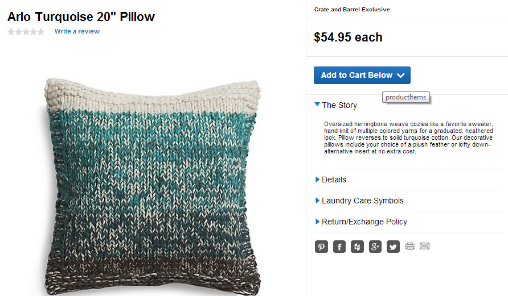Viewport: 508px width, 296px height.
Task: Click the Arlo Turquoise 20" Pillow title
Action: click(x=81, y=16)
